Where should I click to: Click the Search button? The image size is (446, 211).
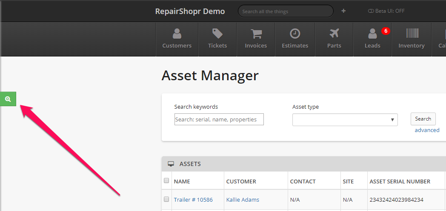pyautogui.click(x=423, y=119)
